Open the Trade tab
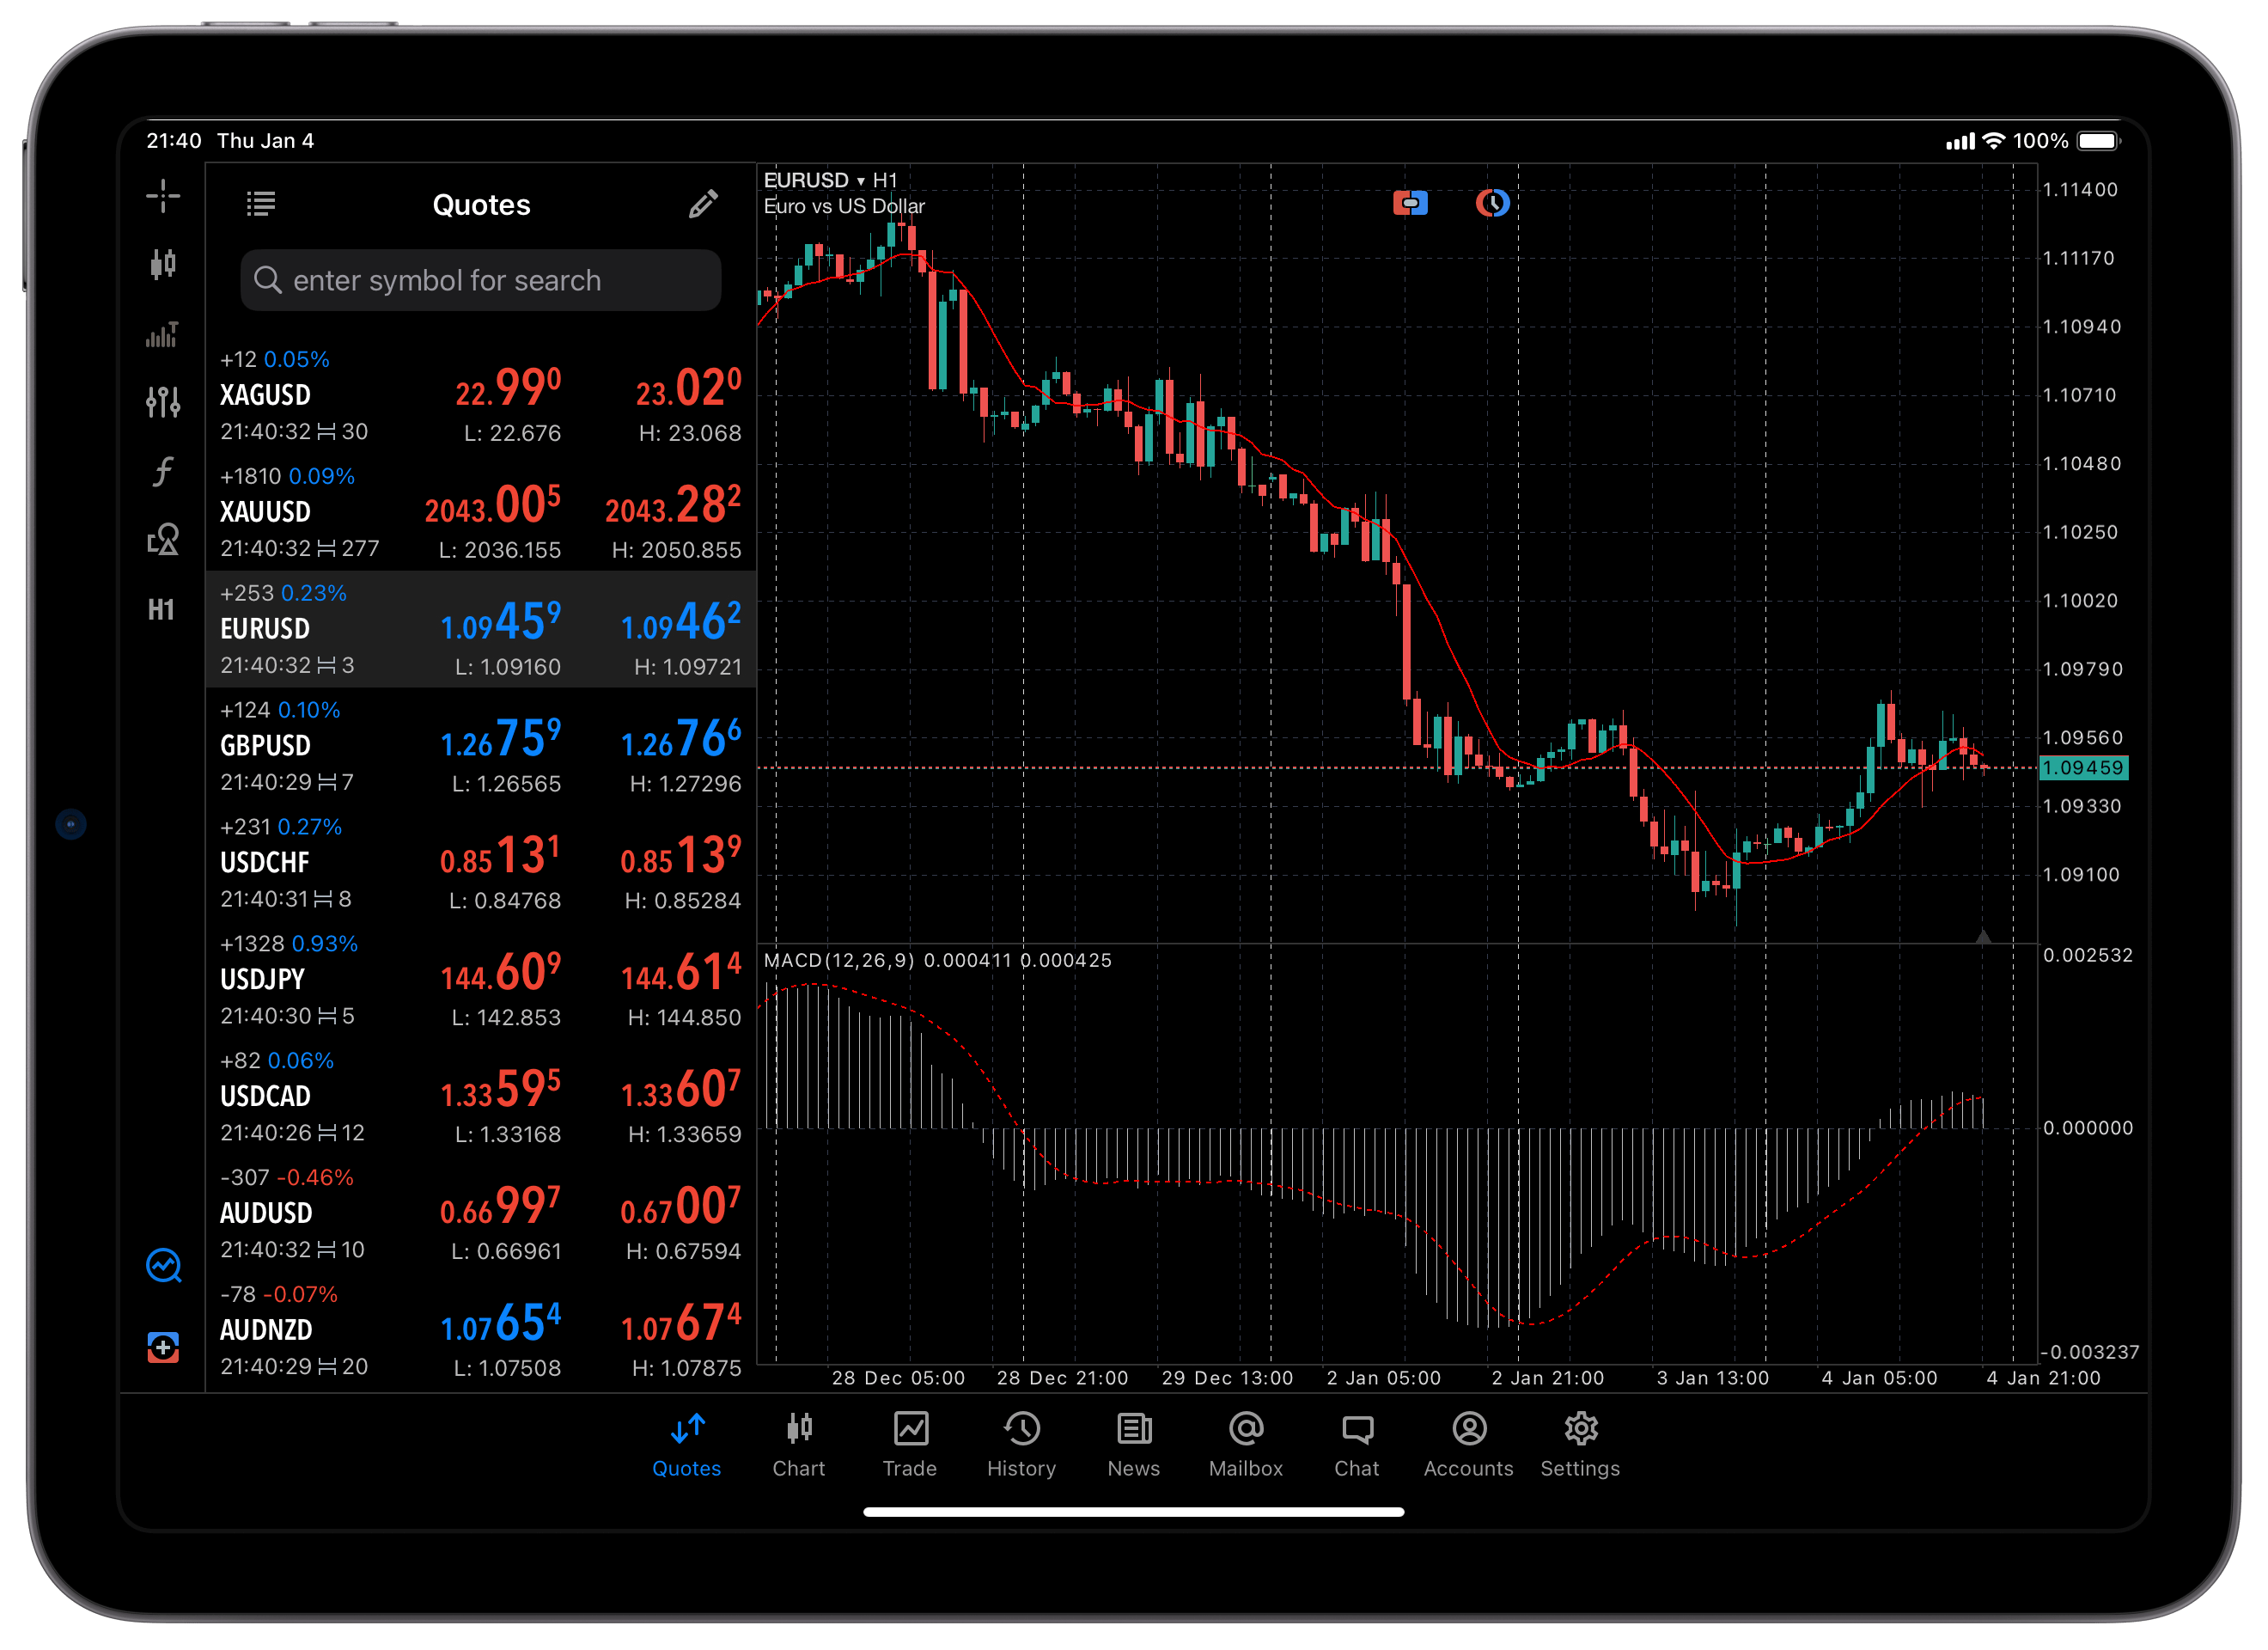Viewport: 2268px width, 1650px height. [x=910, y=1445]
